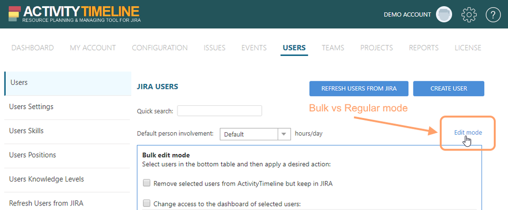Click the demo account avatar
Image resolution: width=508 pixels, height=210 pixels.
pyautogui.click(x=444, y=15)
